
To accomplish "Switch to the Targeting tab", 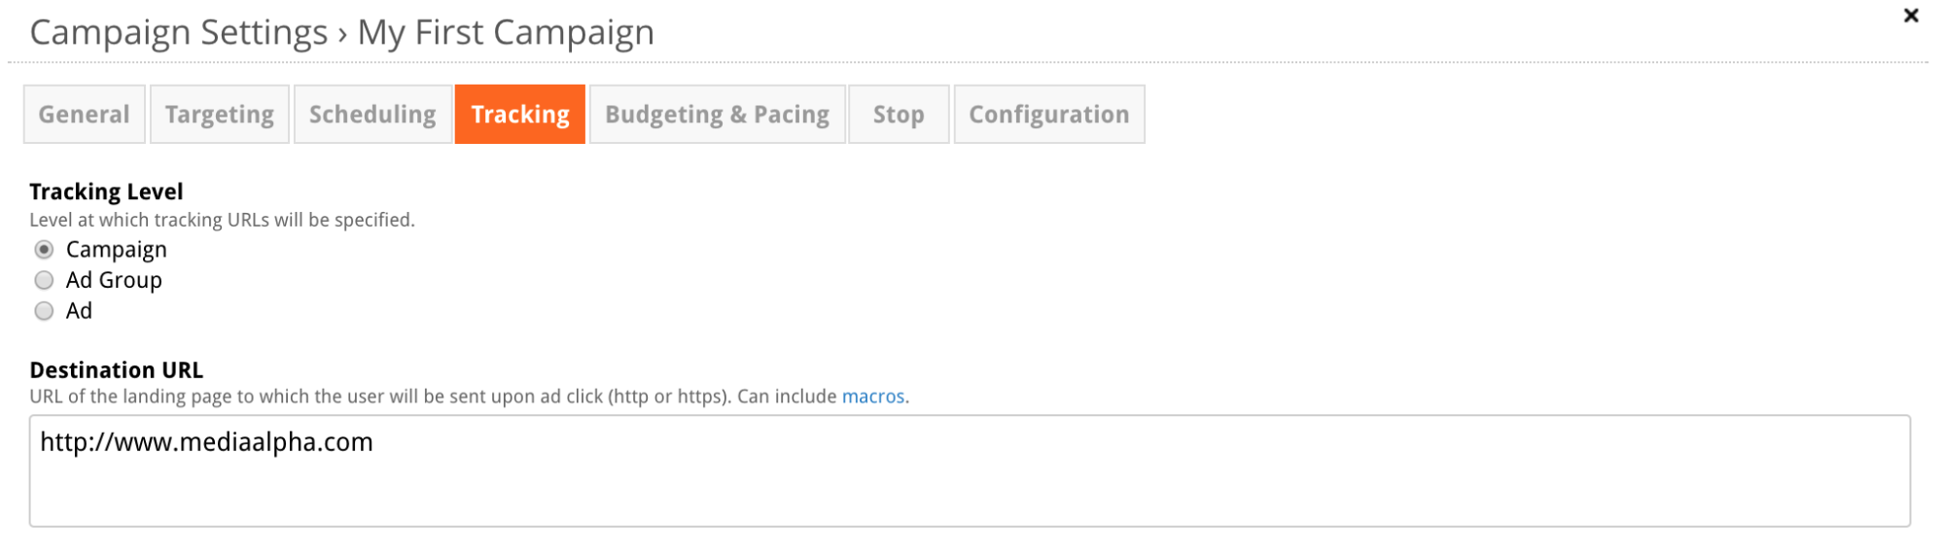I will point(220,115).
